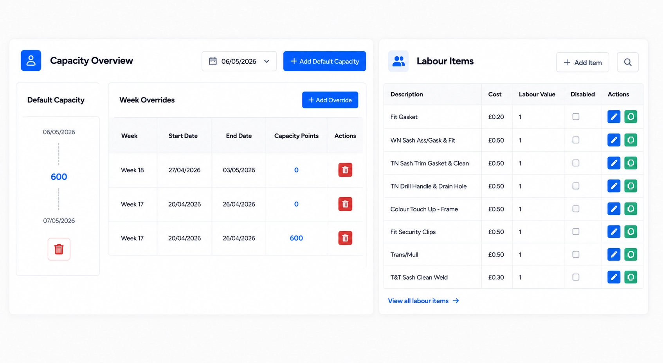The width and height of the screenshot is (663, 363).
Task: Expand the 06/05/2026 date dropdown chevron
Action: [x=267, y=61]
